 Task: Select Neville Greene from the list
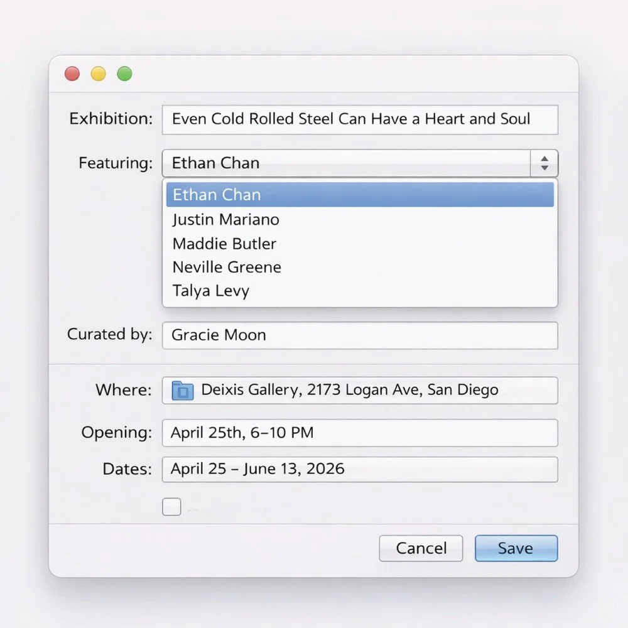(x=360, y=267)
